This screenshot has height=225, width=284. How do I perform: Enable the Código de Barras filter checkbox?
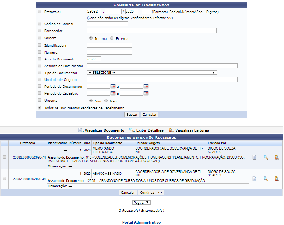pos(40,24)
